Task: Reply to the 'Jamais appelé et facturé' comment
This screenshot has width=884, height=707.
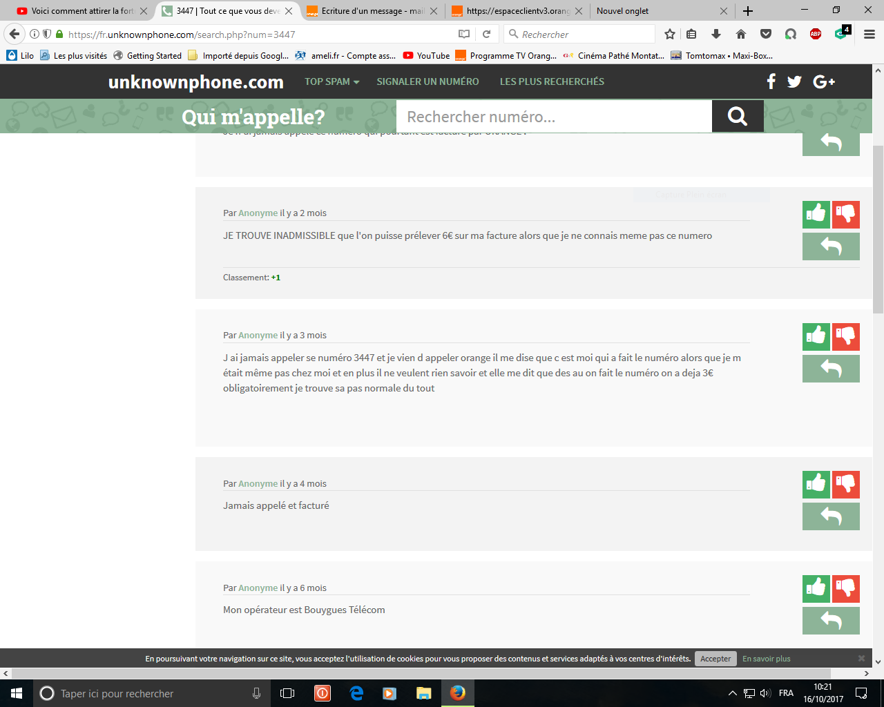Action: click(x=831, y=516)
